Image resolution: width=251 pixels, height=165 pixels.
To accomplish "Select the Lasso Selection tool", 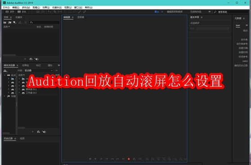I will pos(75,12).
